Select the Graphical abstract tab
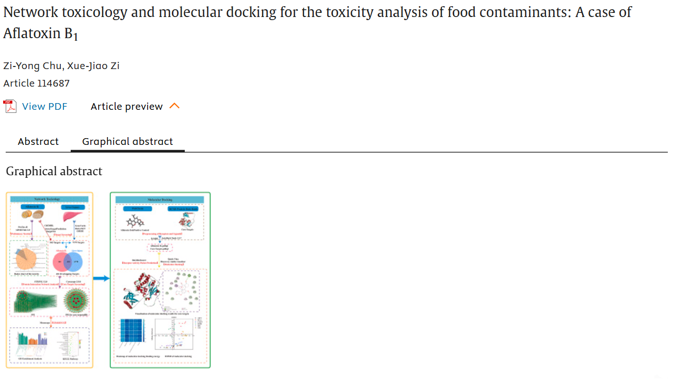674x383 pixels. point(127,141)
